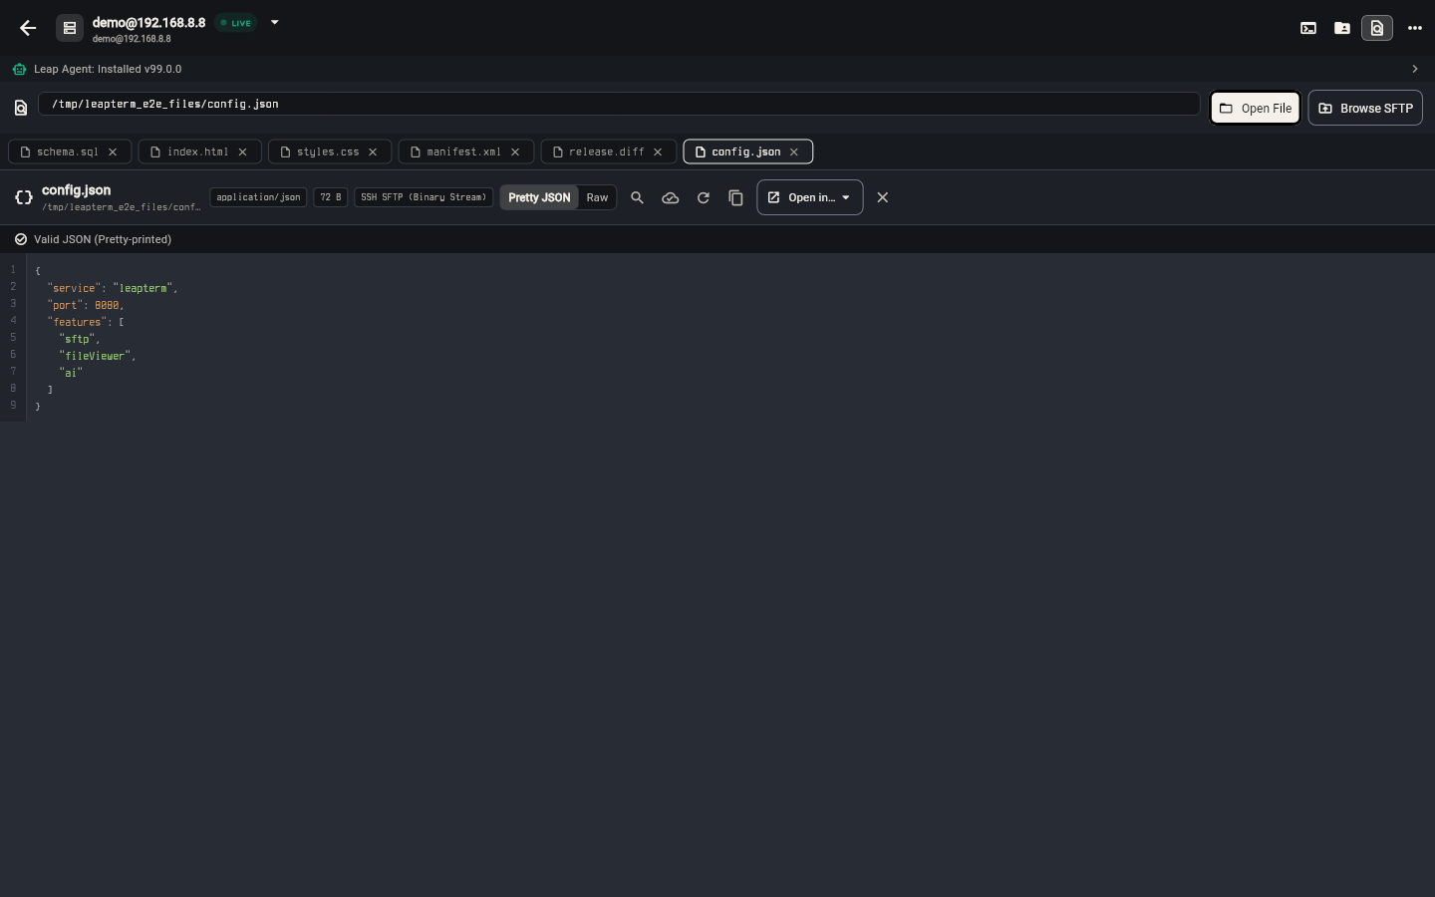Close the index.html tab

pos(242,151)
